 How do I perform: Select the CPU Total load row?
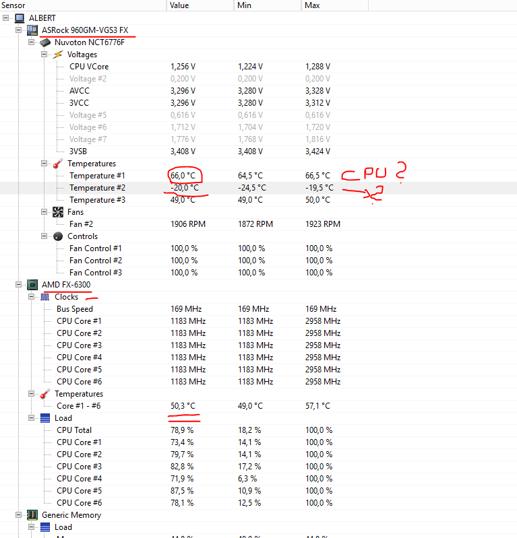point(258,430)
